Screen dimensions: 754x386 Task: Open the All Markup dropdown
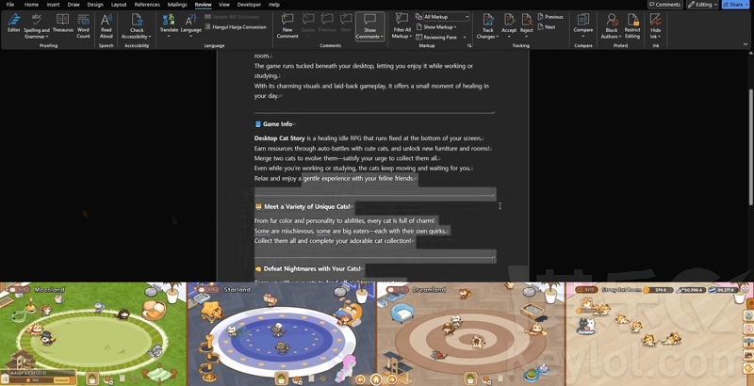click(x=445, y=17)
